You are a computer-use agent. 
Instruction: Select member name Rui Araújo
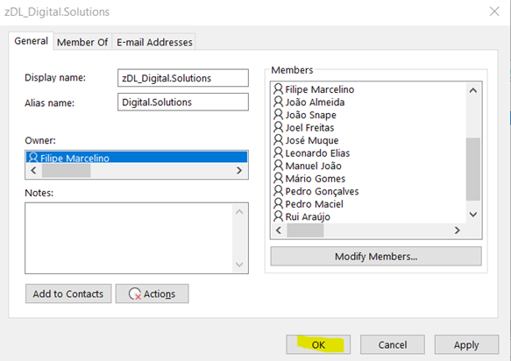308,216
